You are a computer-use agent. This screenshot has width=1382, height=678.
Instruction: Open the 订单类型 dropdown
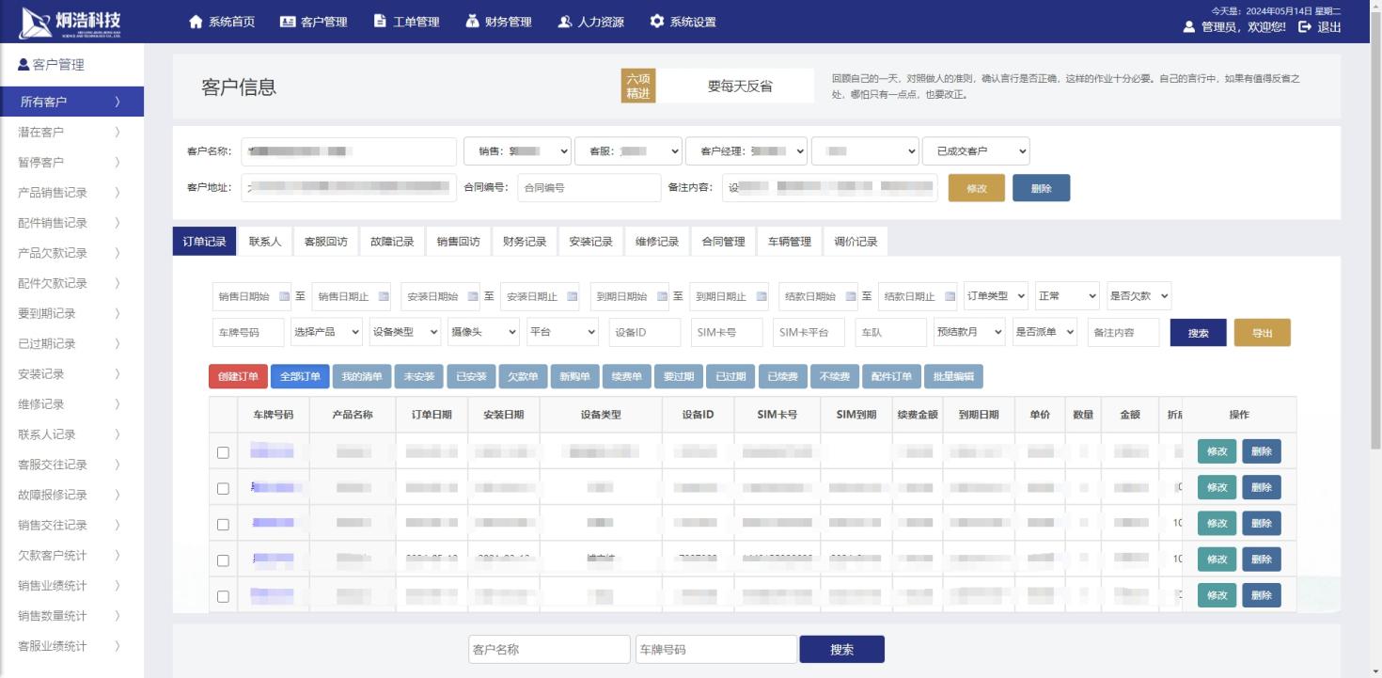[996, 296]
